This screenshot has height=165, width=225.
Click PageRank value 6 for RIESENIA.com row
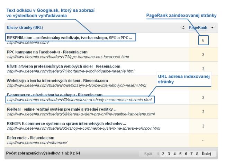pos(203,40)
